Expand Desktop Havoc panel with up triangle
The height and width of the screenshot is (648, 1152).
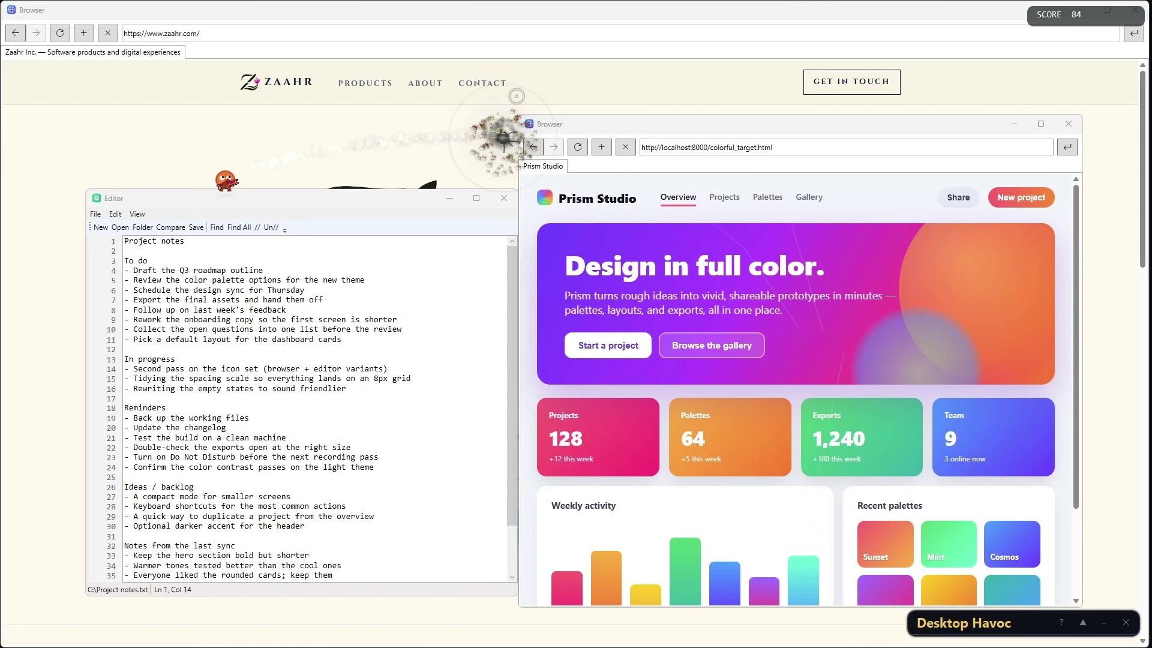coord(1083,623)
